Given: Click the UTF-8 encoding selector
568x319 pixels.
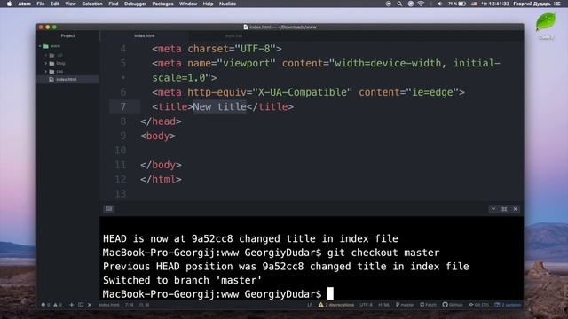Looking at the screenshot, I should (367, 305).
